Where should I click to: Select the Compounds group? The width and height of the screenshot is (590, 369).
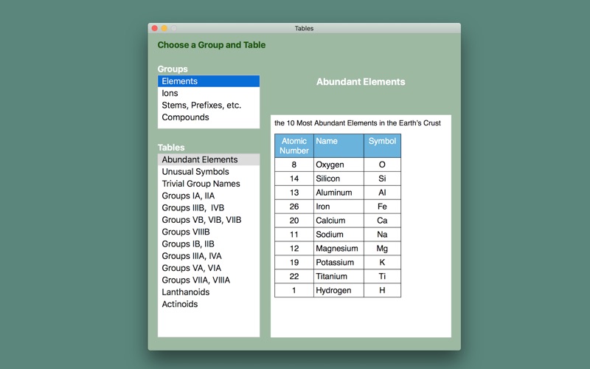209,117
